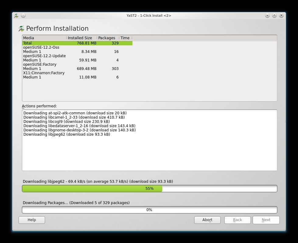Click the 11.08 MB size cell
Viewport: 298px width, 243px height.
coord(88,77)
